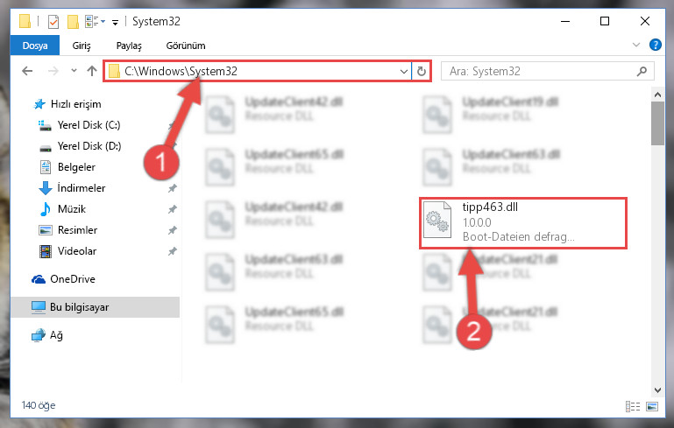674x428 pixels.
Task: Expand the ribbon with the chevron
Action: 636,45
